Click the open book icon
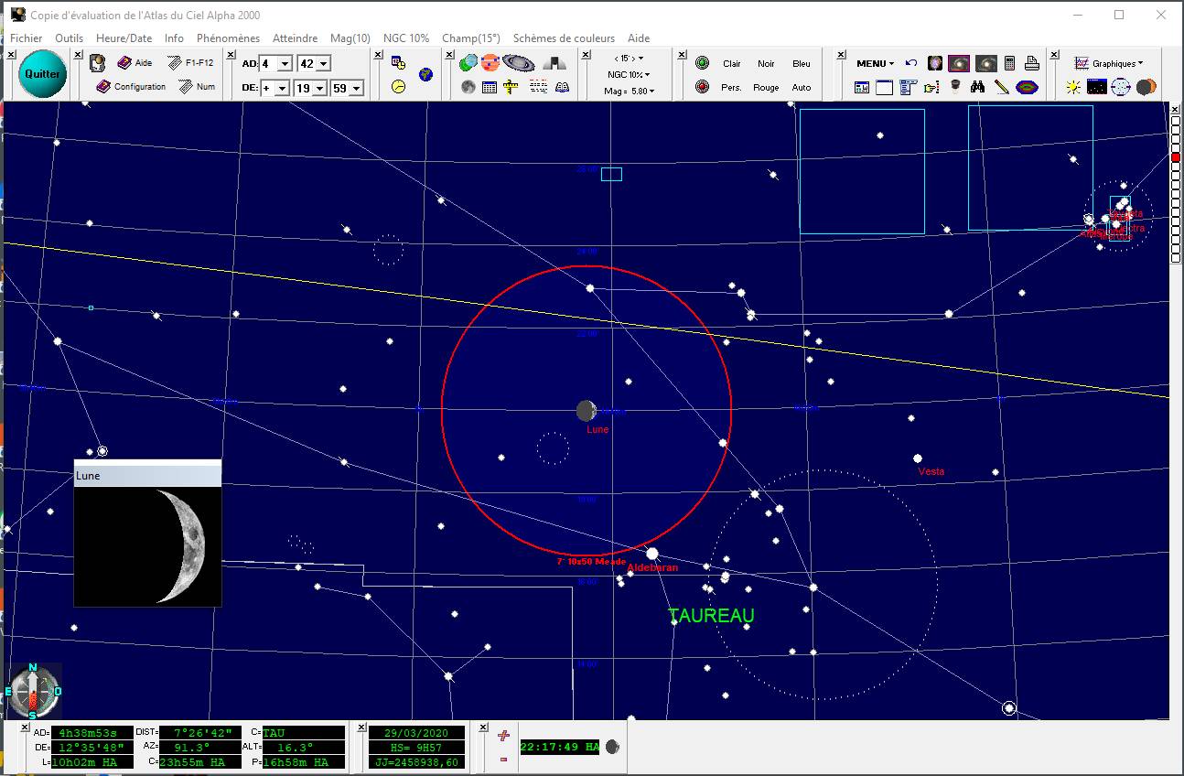This screenshot has height=776, width=1184. [562, 87]
